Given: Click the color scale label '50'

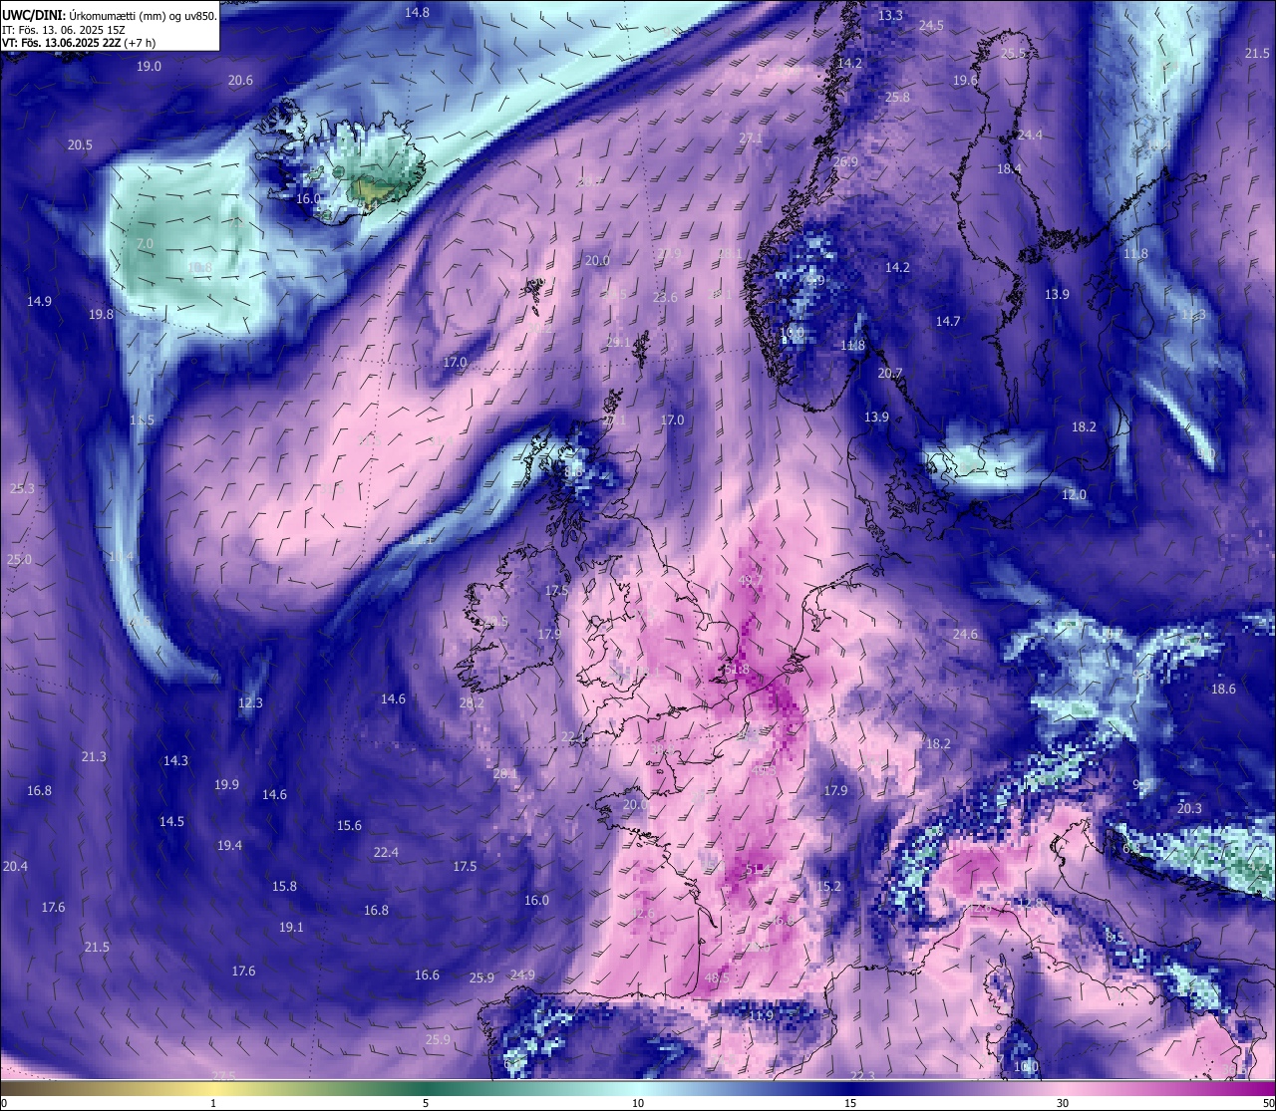Looking at the screenshot, I should tap(1269, 1103).
